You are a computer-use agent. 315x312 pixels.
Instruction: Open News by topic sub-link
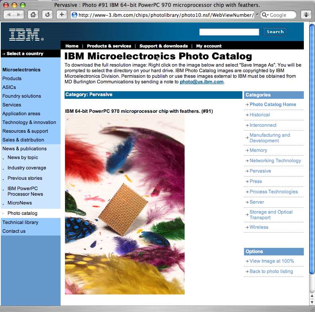(23, 157)
